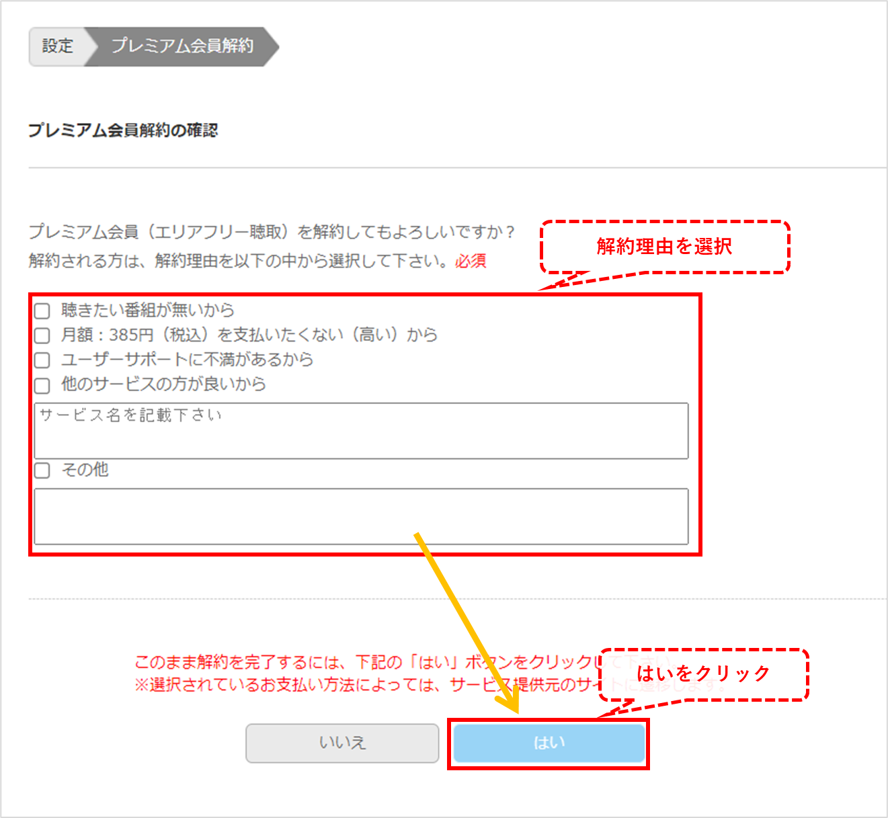Click the プレミアム会員解約の確認 heading
This screenshot has height=818, width=888.
click(x=123, y=130)
